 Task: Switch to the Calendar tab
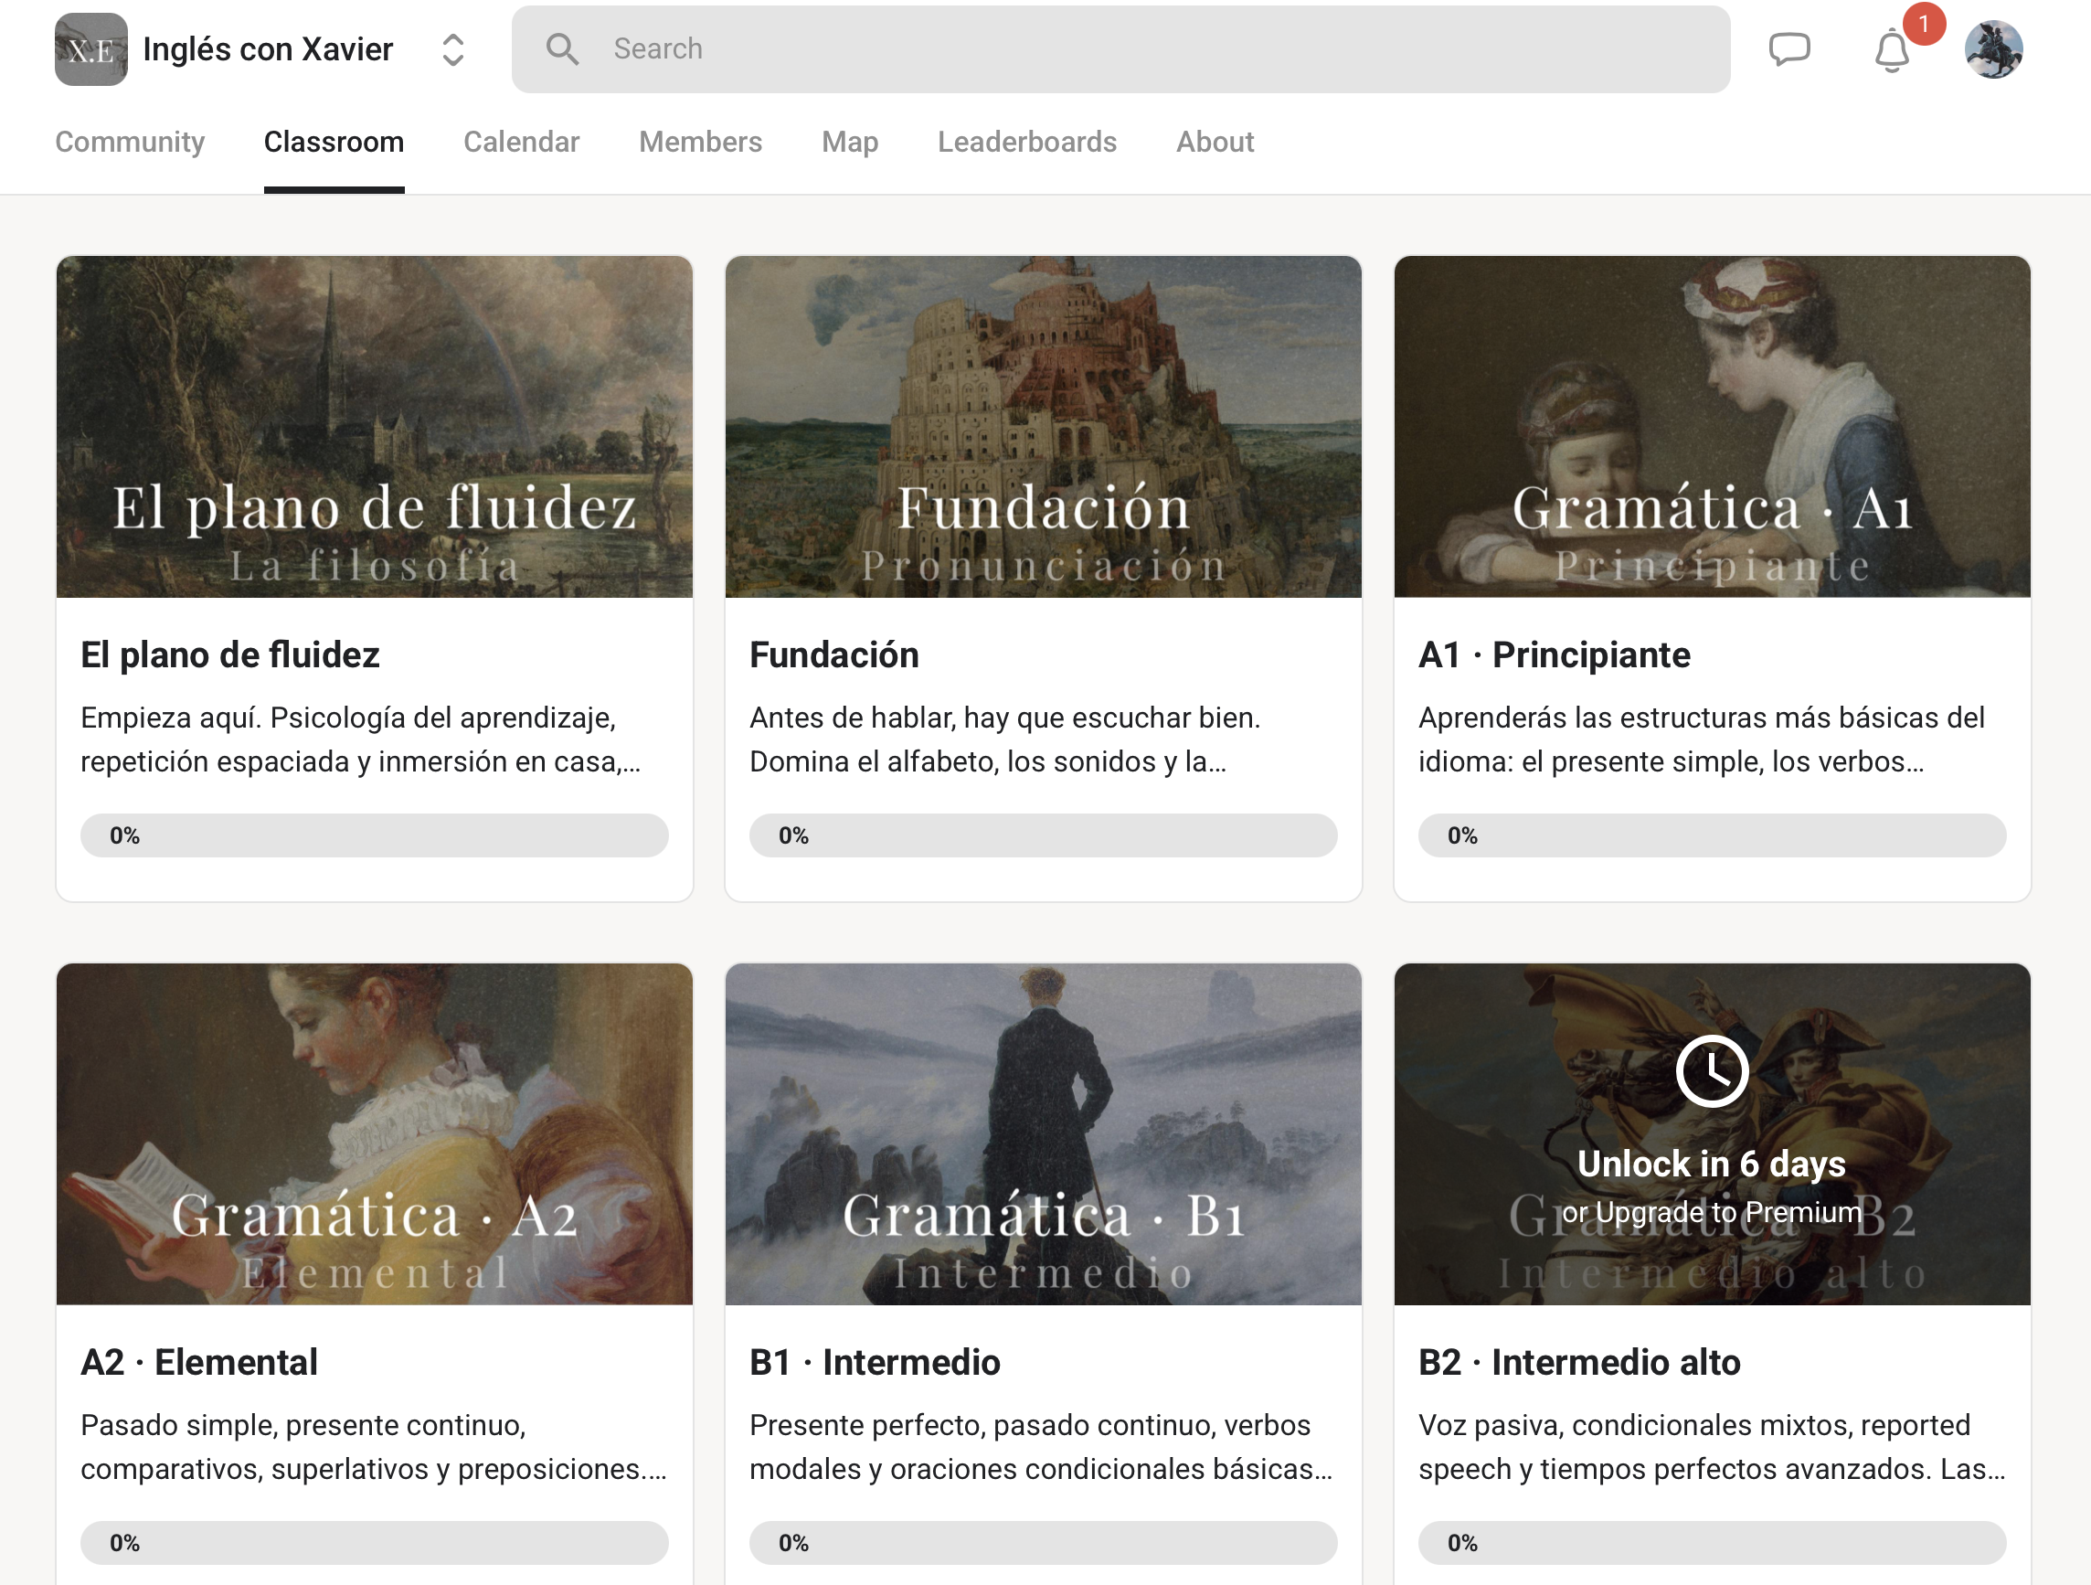click(521, 142)
